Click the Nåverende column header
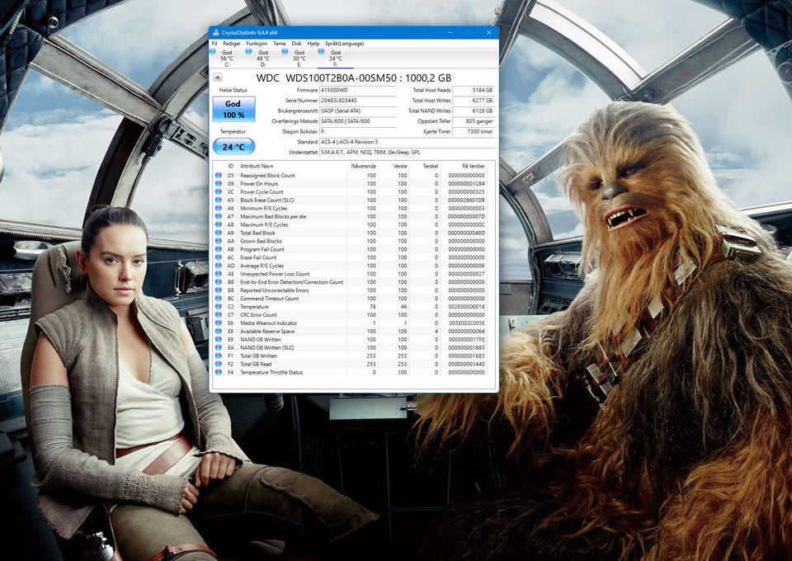This screenshot has height=561, width=792. click(x=364, y=166)
